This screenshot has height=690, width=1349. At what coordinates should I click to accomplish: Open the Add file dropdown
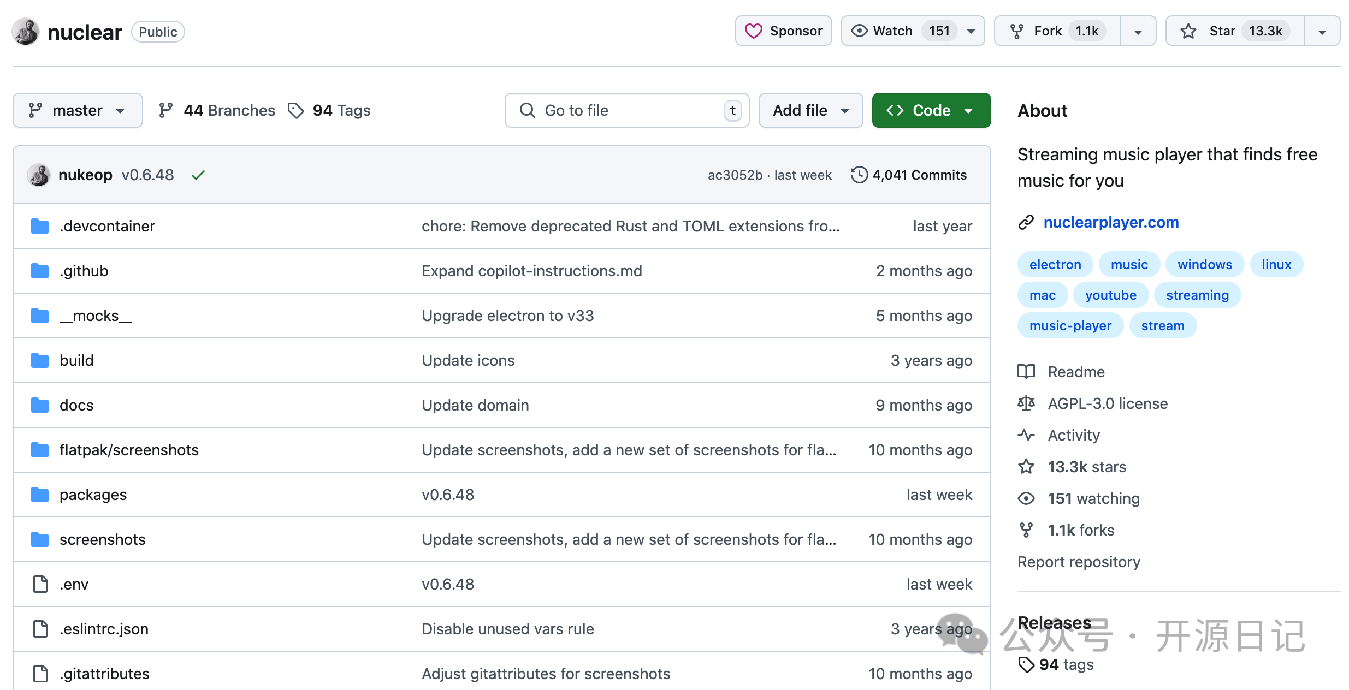pos(810,111)
